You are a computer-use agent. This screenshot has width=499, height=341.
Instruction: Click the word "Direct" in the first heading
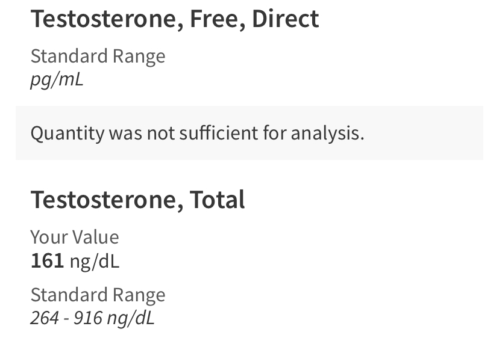[285, 19]
